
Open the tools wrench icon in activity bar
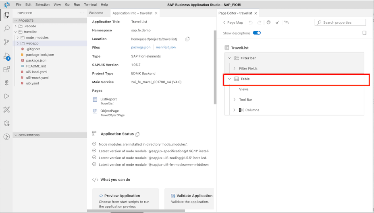click(6, 110)
